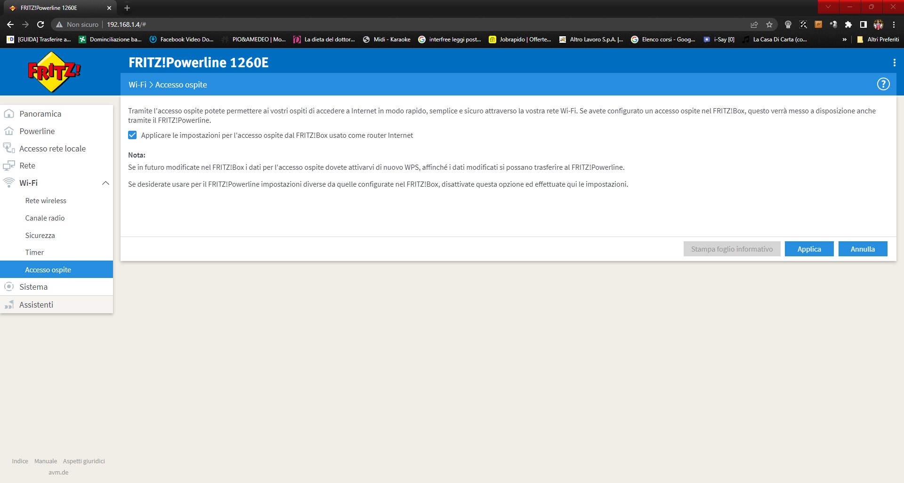
Task: Open the [GUIDA] Trasferire a... bookmark
Action: click(x=39, y=40)
